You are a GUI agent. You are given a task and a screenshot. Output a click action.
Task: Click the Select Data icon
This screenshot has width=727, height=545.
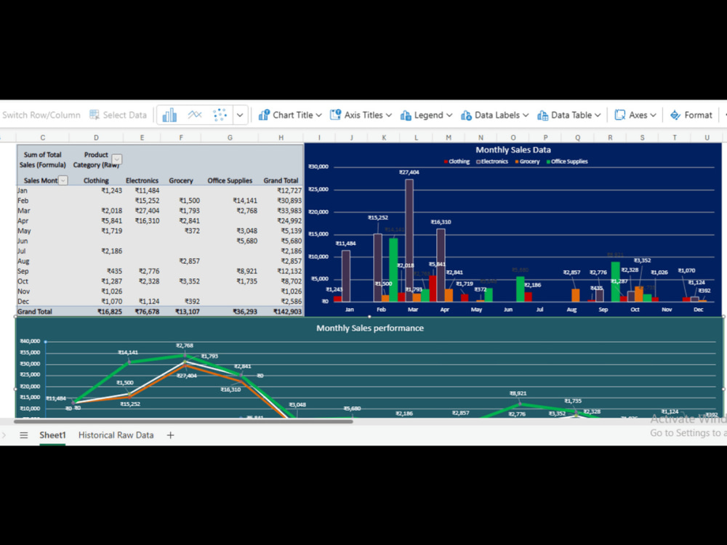95,115
